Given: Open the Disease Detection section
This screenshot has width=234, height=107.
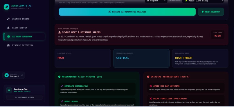Looking at the screenshot, I should click(x=24, y=45).
